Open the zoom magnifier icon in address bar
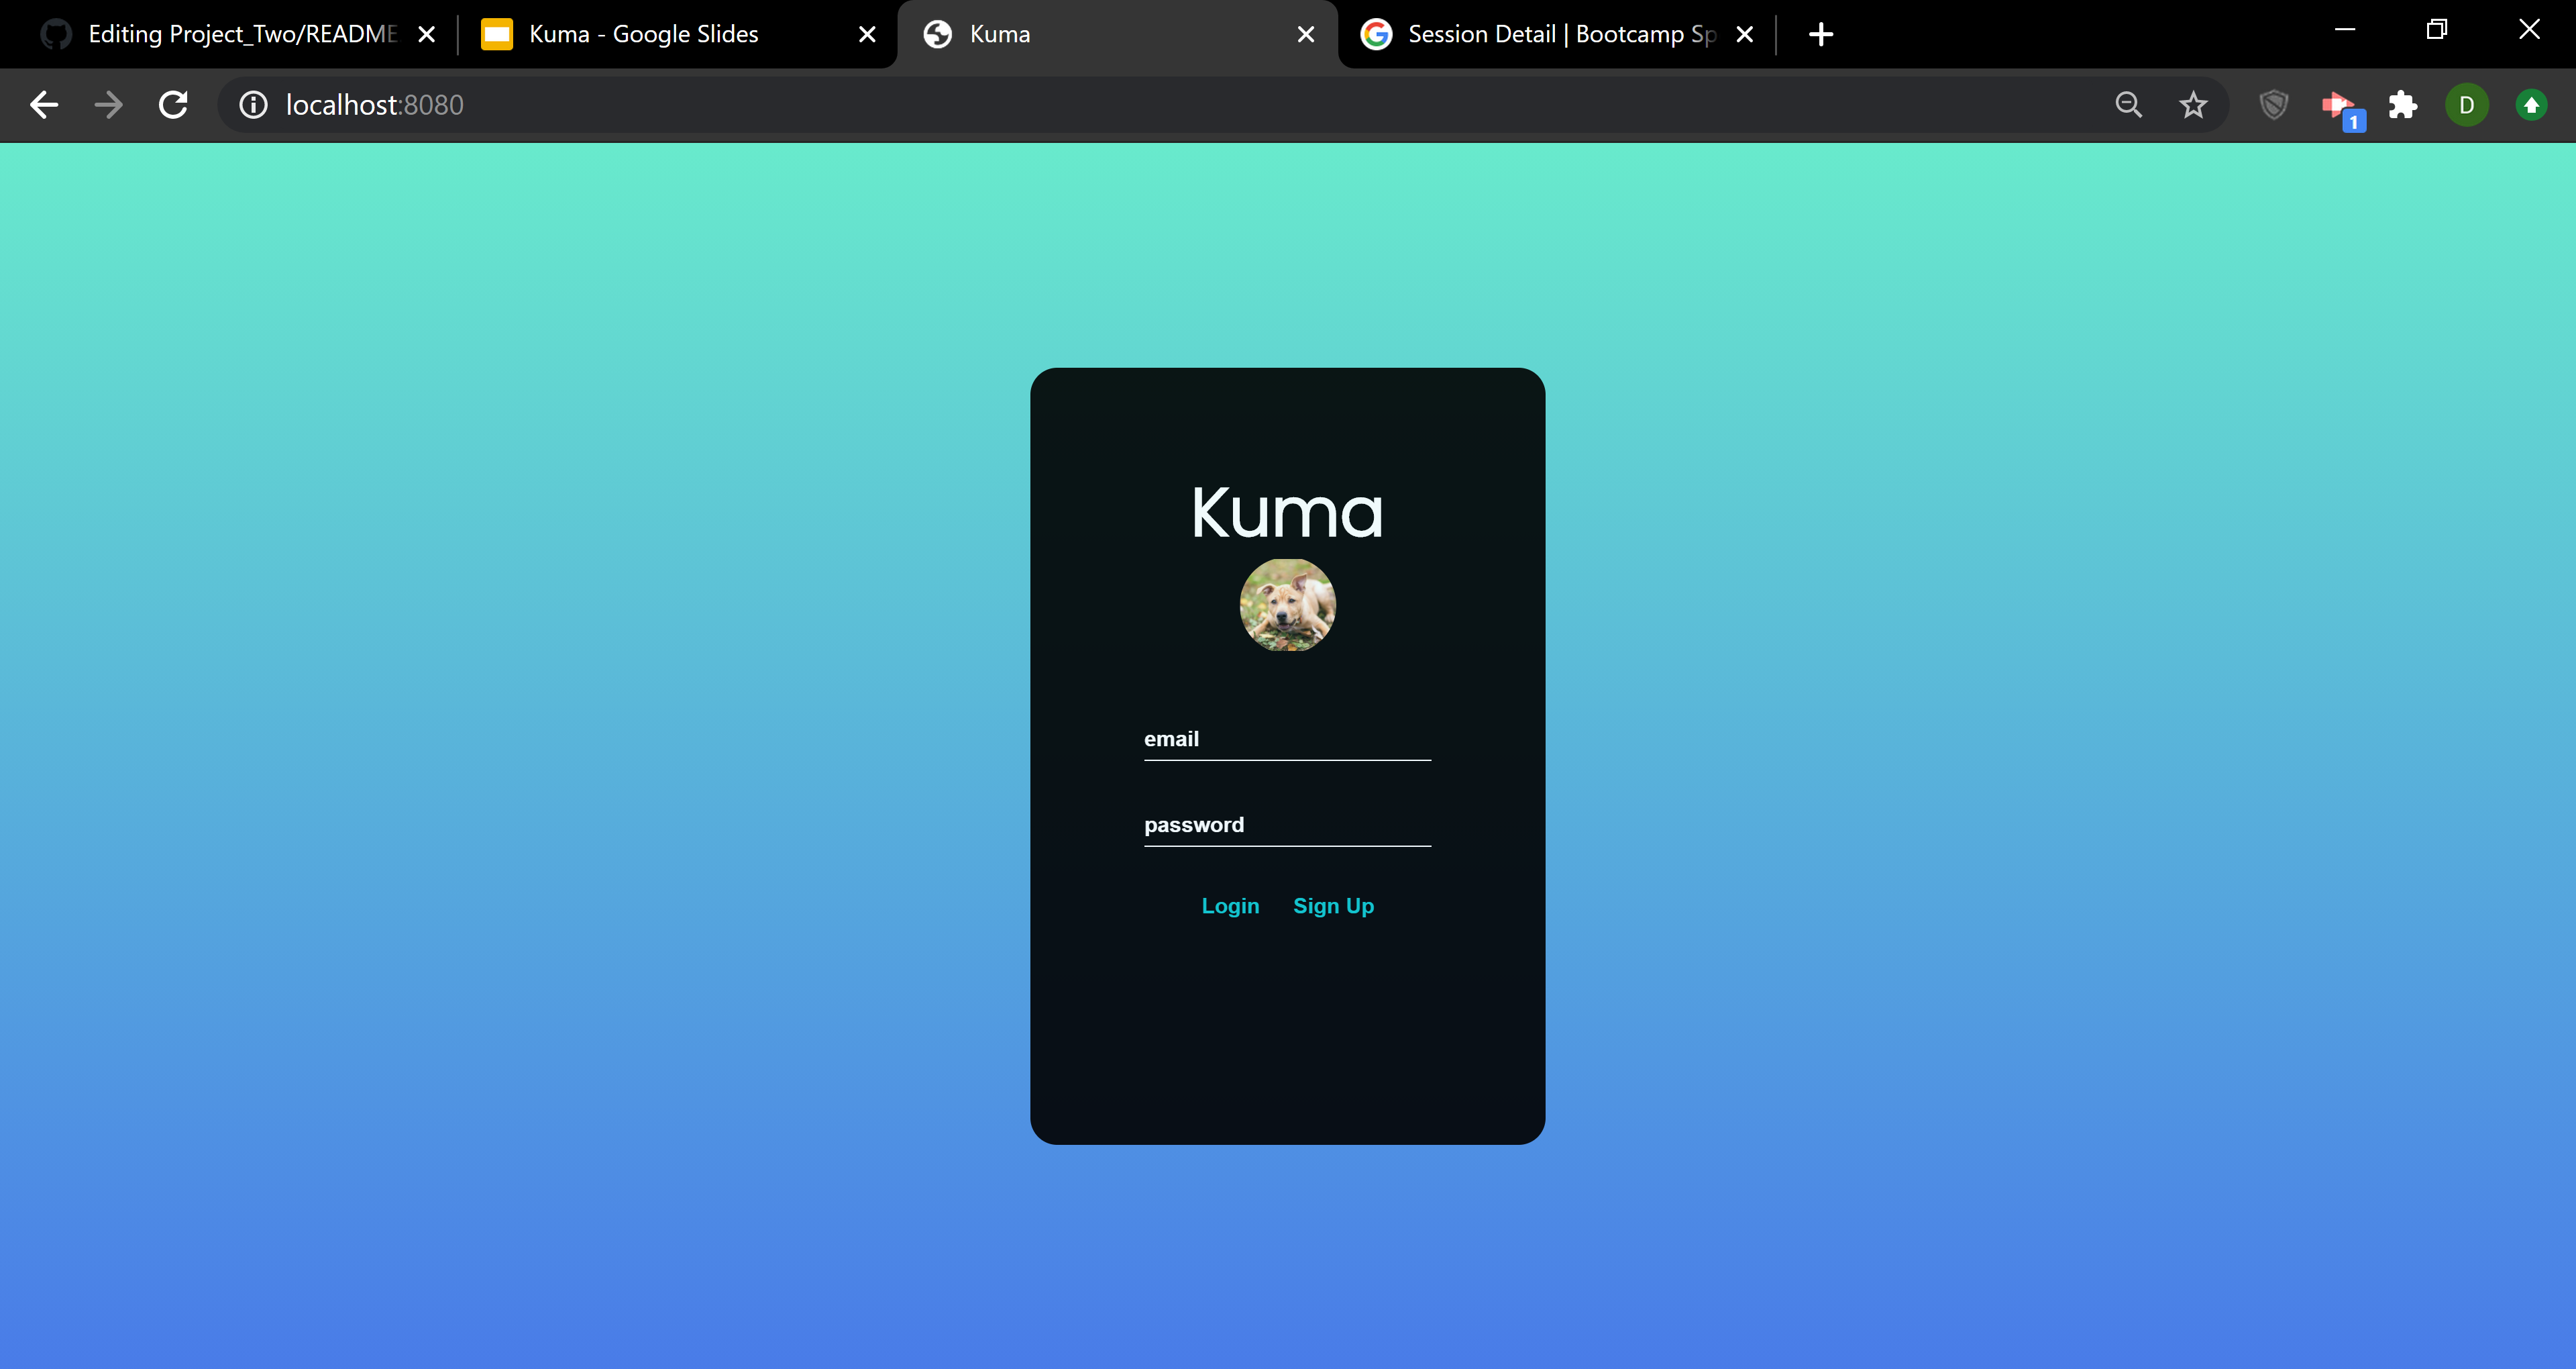 (x=2128, y=105)
